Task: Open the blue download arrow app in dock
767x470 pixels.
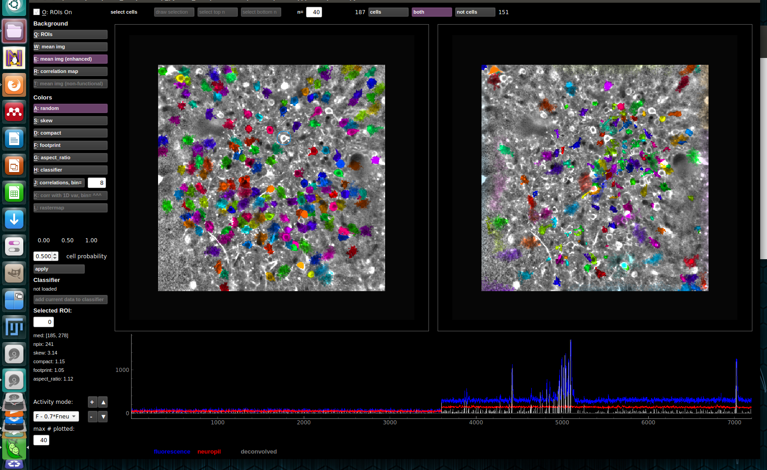Action: pos(14,219)
